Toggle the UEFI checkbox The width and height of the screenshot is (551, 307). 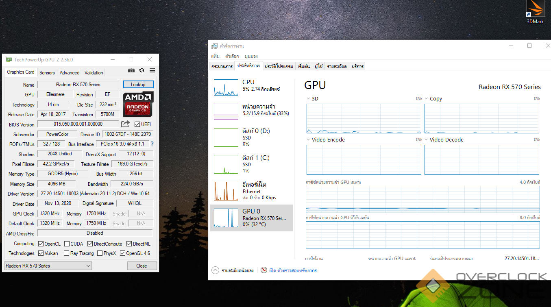(x=137, y=124)
